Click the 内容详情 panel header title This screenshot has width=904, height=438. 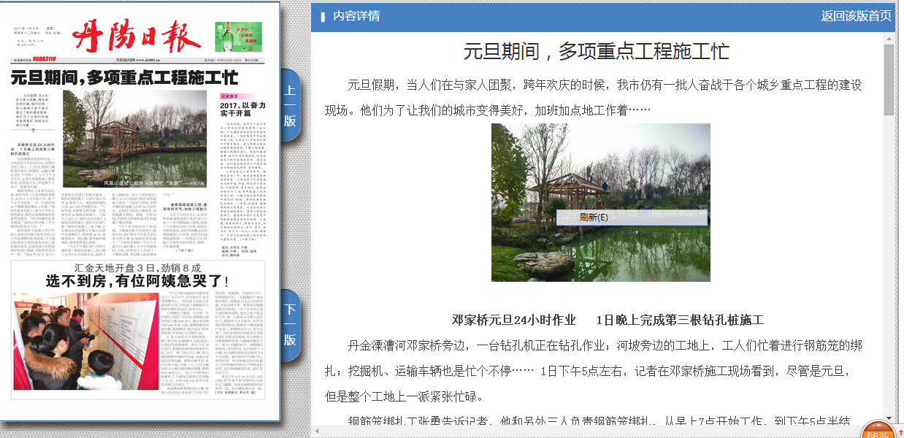point(356,16)
